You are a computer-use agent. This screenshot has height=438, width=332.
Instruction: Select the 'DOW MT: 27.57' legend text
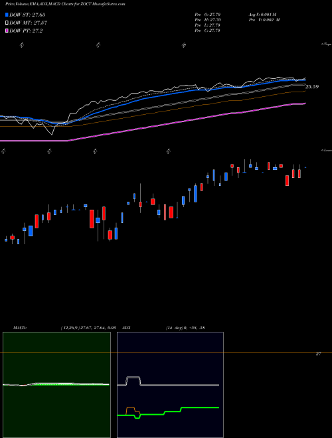click(x=28, y=23)
